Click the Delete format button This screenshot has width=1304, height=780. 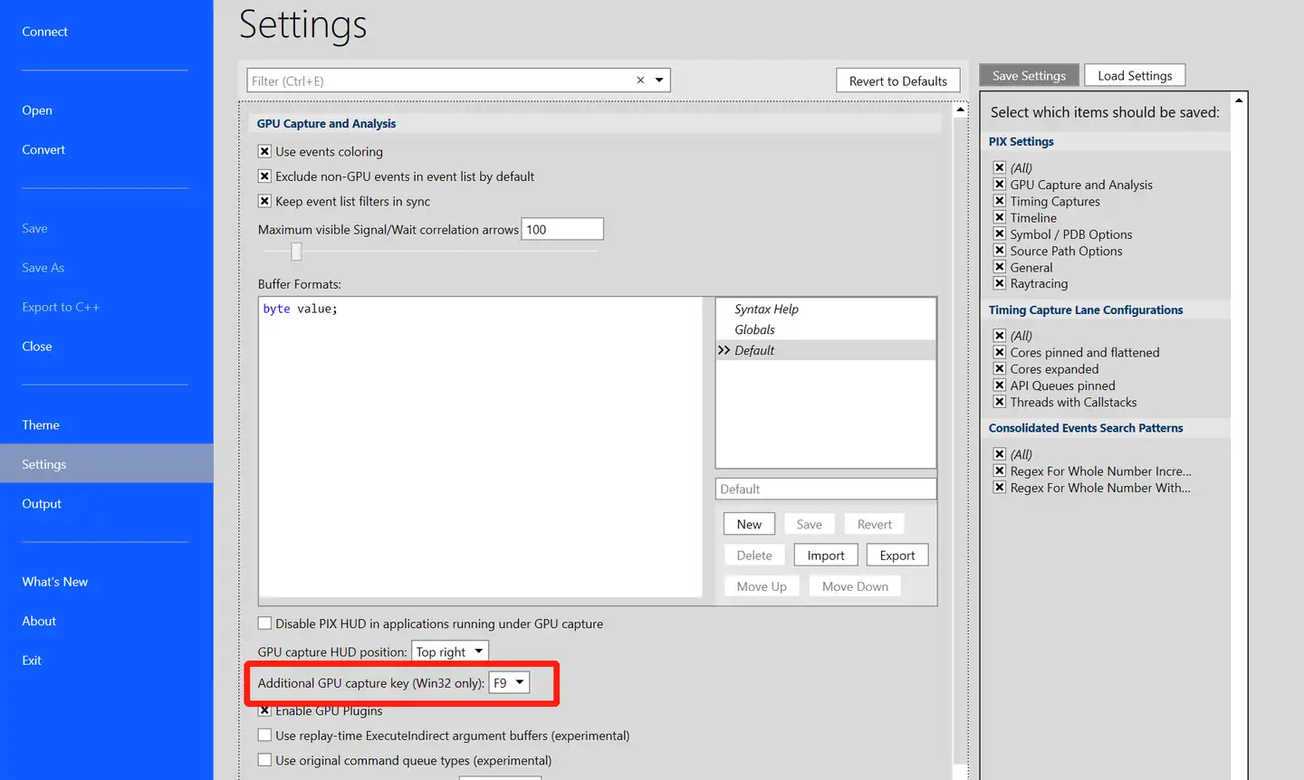(x=754, y=556)
